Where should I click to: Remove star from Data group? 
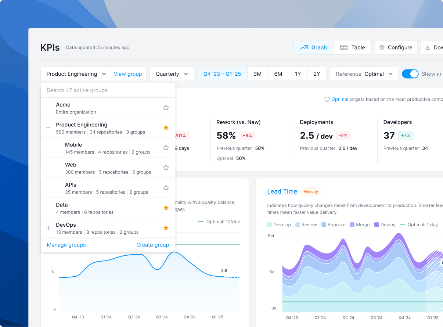point(166,208)
